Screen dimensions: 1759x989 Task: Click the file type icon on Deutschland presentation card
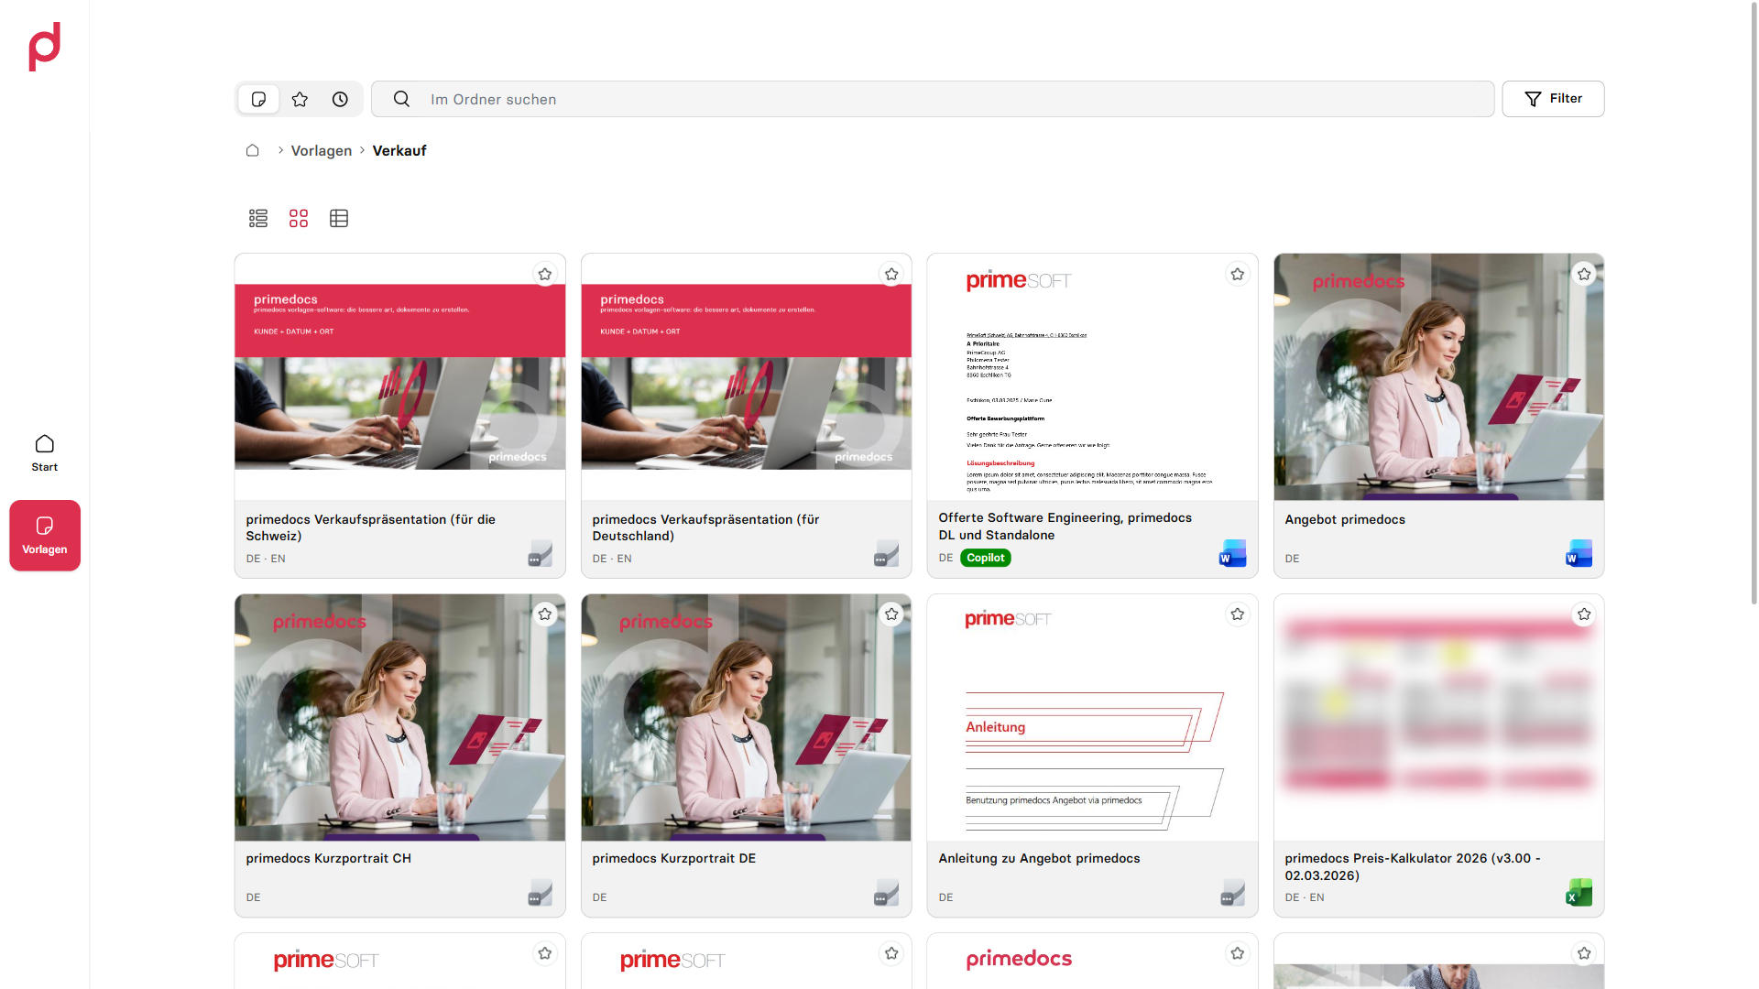pos(886,554)
